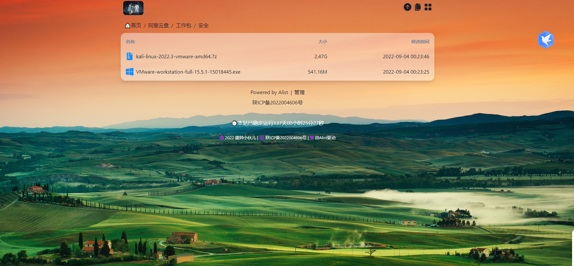Click 陕ICP备2022004606号 below Powered by Alist
574x266 pixels.
click(278, 102)
